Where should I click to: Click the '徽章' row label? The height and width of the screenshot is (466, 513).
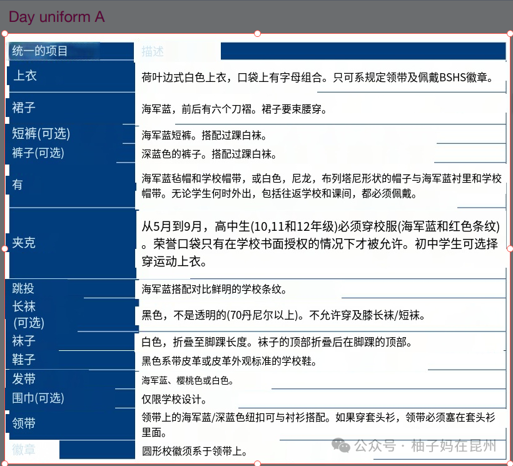tap(24, 450)
